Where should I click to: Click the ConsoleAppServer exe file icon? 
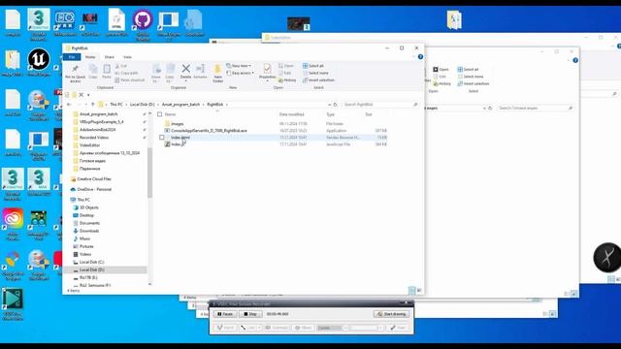[167, 131]
